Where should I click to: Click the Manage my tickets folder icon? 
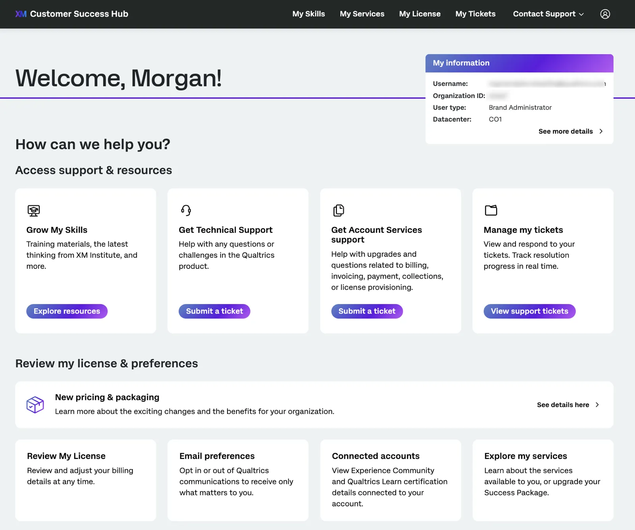coord(491,210)
